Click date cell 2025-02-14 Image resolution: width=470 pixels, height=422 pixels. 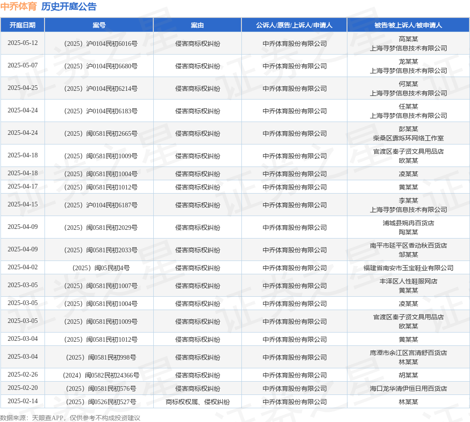pos(23,401)
